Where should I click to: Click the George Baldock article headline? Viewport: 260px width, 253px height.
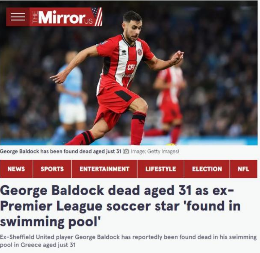click(x=120, y=206)
